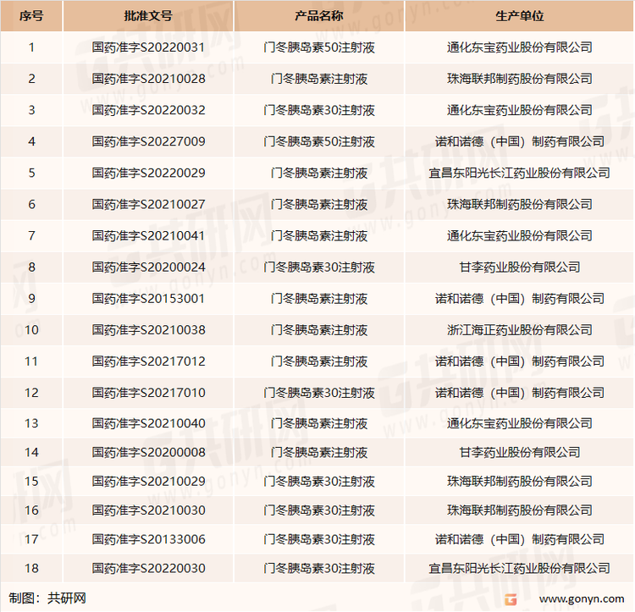Select approval number 国药准字S20220032
The height and width of the screenshot is (612, 635).
pos(148,110)
